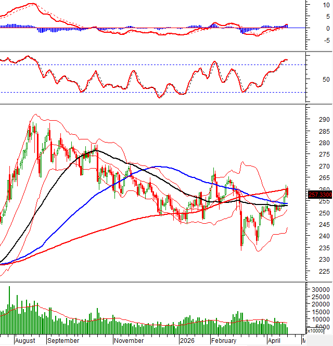Select the February label on the date axis
The height and width of the screenshot is (346, 333).
[x=224, y=341]
